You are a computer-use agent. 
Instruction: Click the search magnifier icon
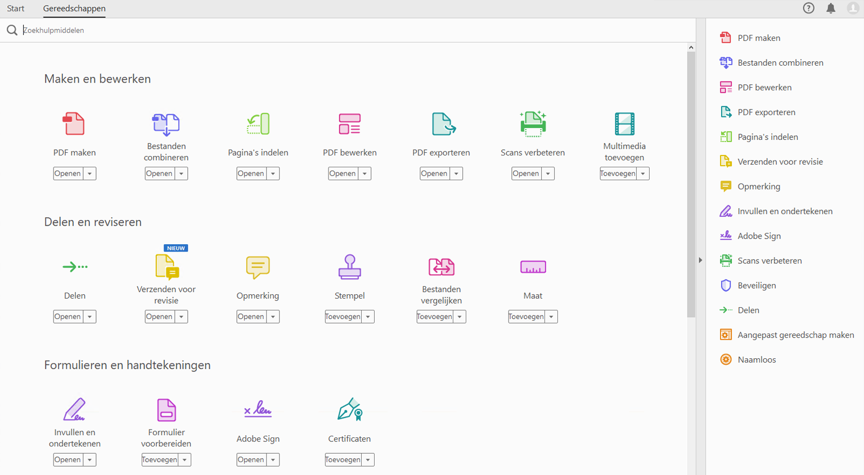click(x=12, y=30)
